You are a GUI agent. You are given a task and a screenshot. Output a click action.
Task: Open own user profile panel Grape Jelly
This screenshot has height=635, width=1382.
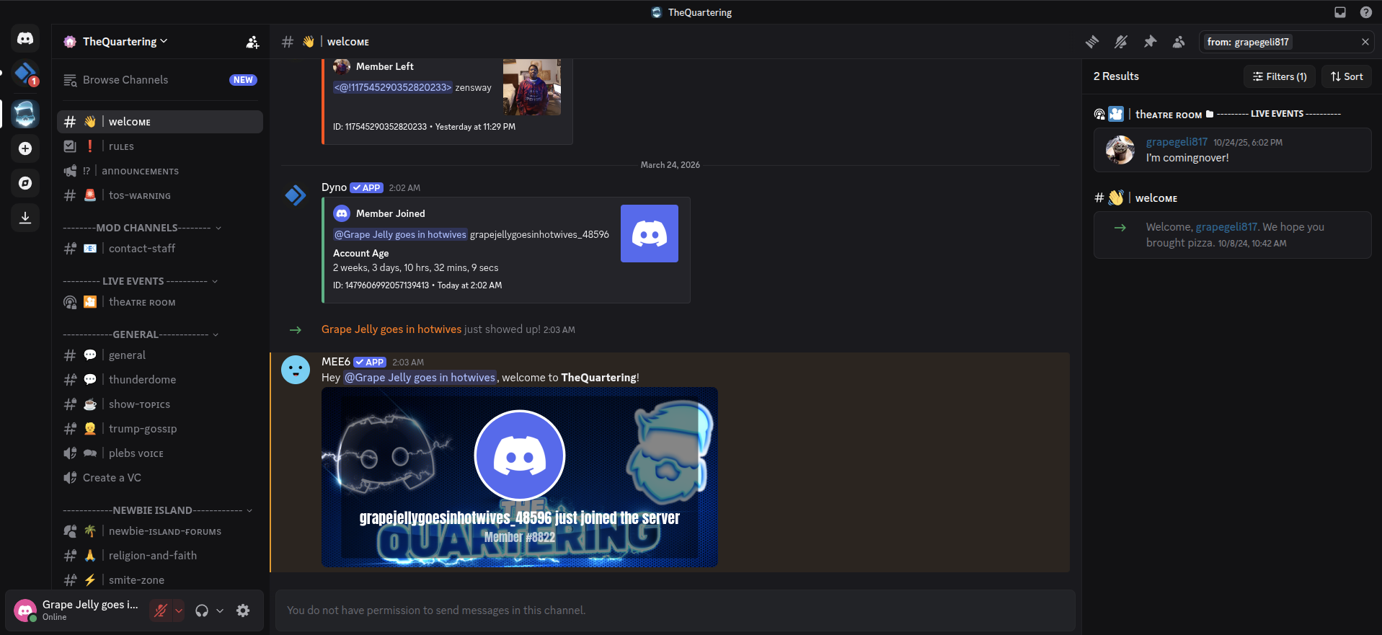click(x=78, y=610)
